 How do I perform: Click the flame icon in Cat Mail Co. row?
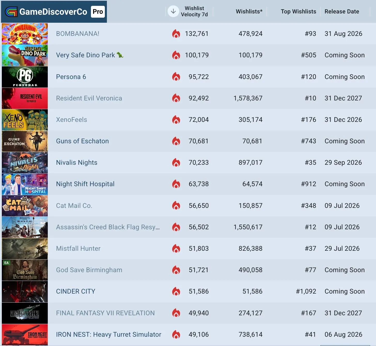click(176, 206)
